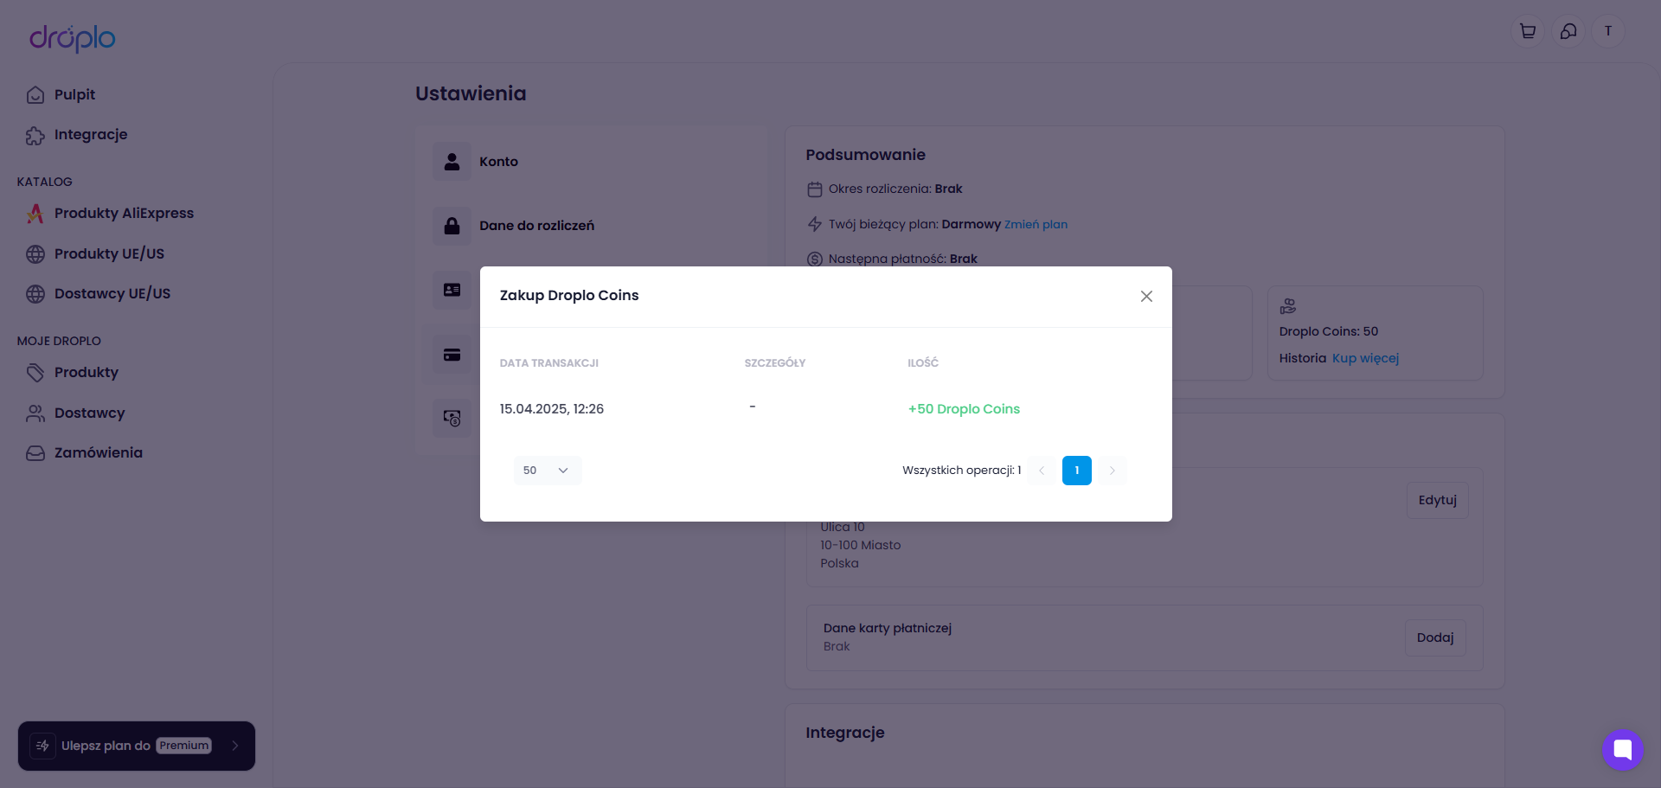Click the Pulpit home icon
The width and height of the screenshot is (1661, 788).
[35, 95]
